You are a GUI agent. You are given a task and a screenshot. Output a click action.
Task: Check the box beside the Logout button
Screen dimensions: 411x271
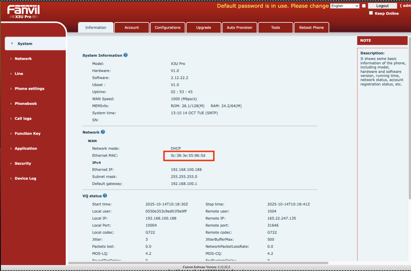pos(364,6)
